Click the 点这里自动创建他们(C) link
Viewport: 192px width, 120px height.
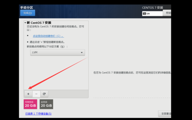click(x=48, y=36)
